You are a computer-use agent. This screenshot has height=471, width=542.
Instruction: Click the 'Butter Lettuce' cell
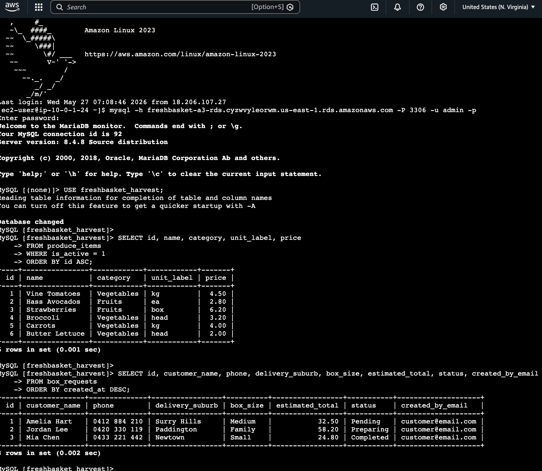pyautogui.click(x=55, y=334)
